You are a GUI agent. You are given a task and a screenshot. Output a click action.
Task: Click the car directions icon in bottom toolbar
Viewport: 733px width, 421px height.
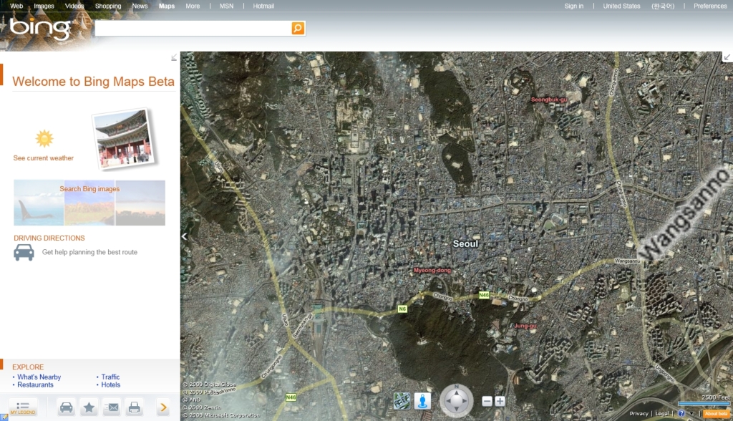67,407
